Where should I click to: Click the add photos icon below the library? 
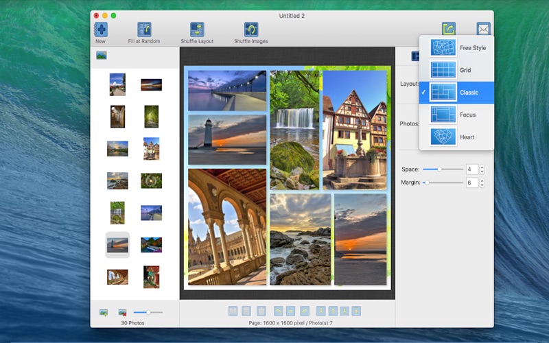[x=104, y=312]
